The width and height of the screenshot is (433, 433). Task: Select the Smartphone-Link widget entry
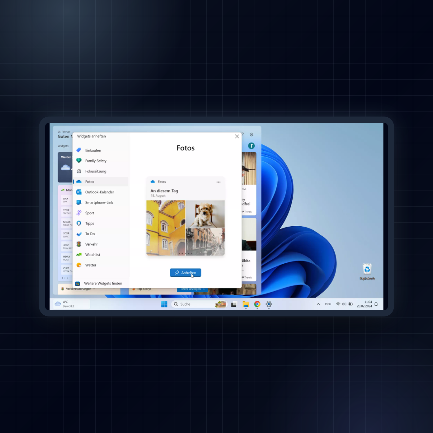pyautogui.click(x=101, y=203)
